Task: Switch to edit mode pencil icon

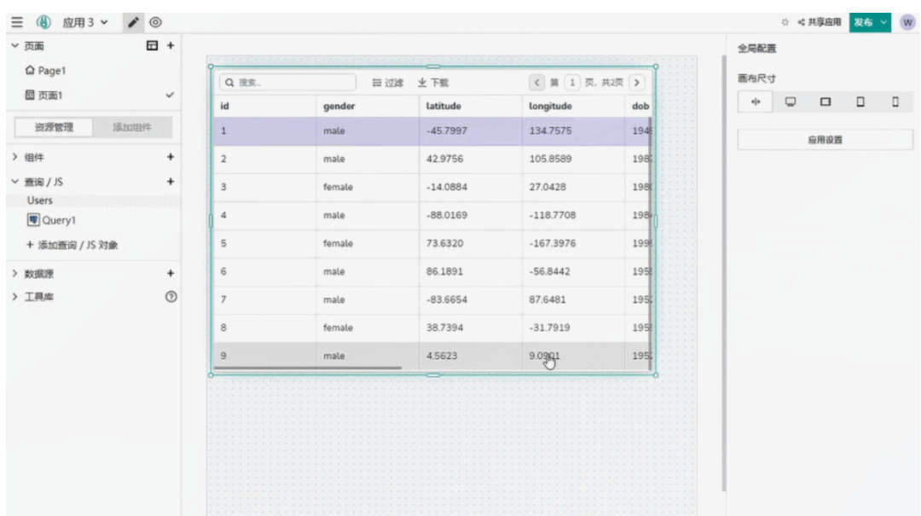Action: (x=133, y=22)
